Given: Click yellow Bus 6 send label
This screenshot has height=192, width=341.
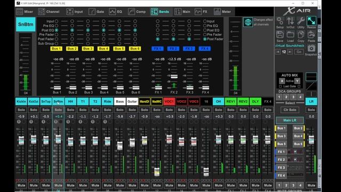Looking at the screenshot, I should click(135, 49).
